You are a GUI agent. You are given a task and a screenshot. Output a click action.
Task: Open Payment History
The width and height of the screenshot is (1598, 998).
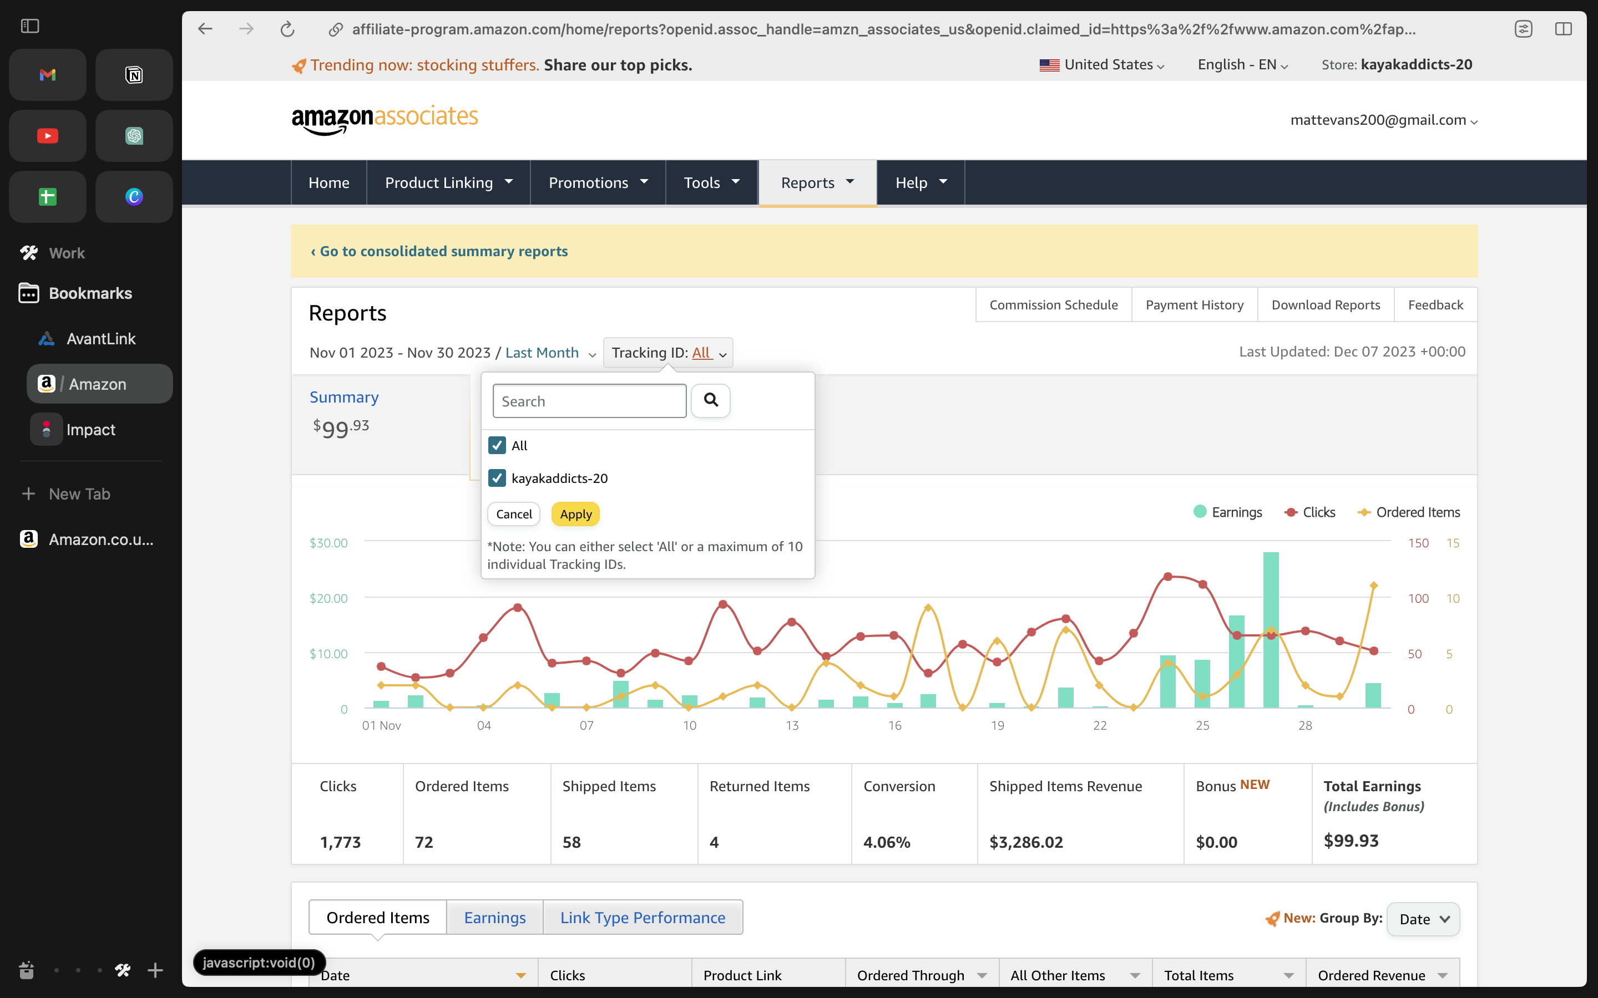(1194, 305)
